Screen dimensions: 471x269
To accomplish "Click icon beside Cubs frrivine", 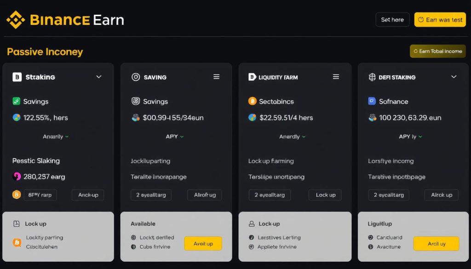I will click(x=133, y=247).
